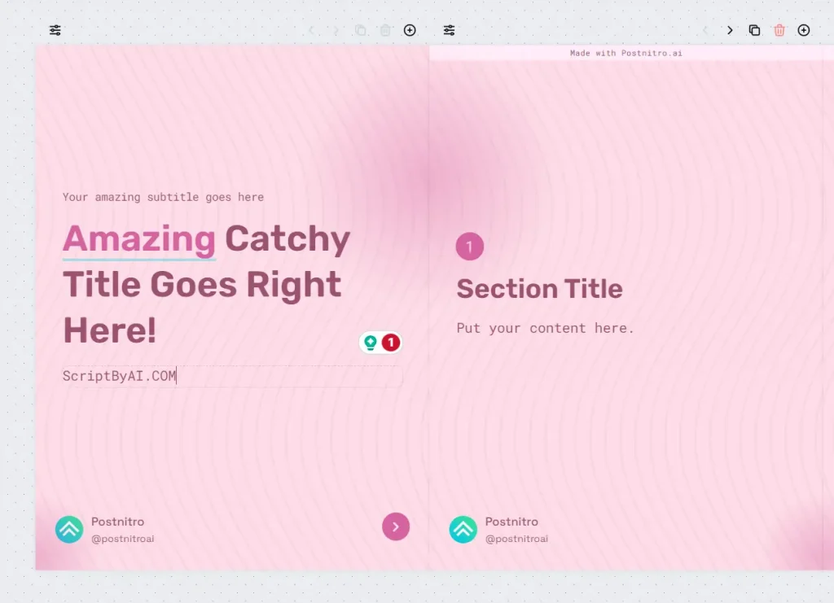Click the Postnitro logo on the first slide
The height and width of the screenshot is (603, 834).
pos(68,530)
